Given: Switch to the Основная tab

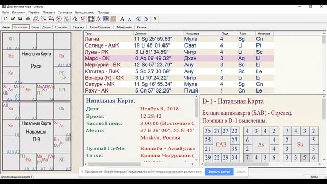Looking at the screenshot, I should (x=21, y=27).
